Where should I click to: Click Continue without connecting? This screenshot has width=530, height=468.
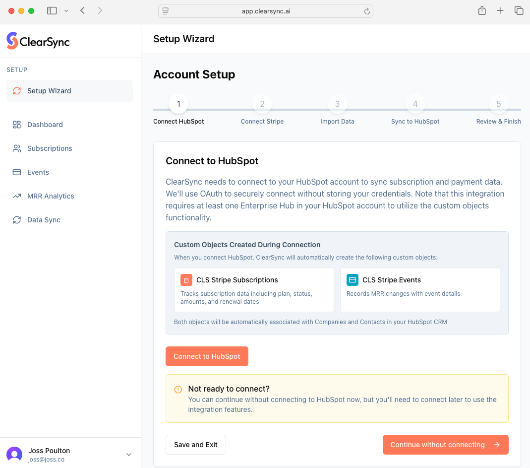pyautogui.click(x=445, y=445)
